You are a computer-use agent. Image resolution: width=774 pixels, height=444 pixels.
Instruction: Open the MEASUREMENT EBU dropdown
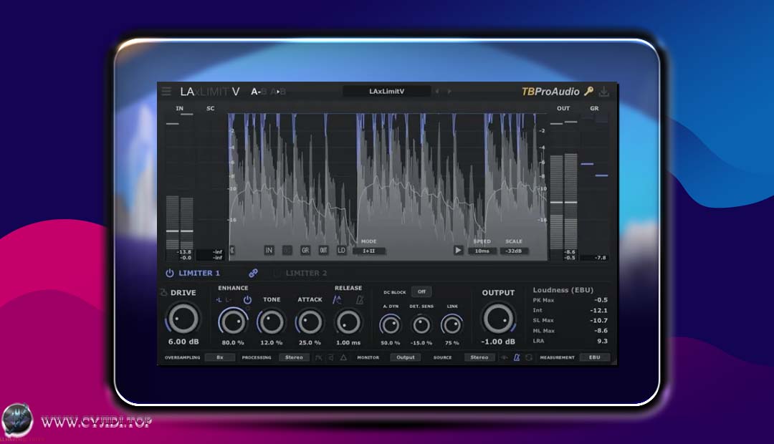coord(594,357)
